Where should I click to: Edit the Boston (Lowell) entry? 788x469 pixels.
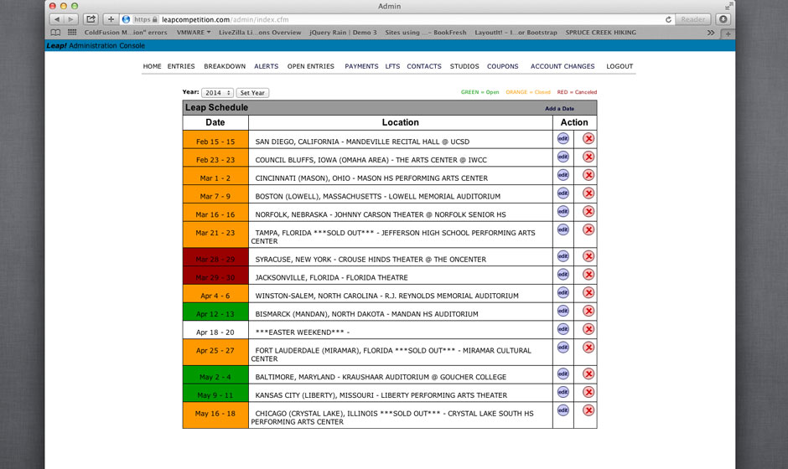coord(562,193)
